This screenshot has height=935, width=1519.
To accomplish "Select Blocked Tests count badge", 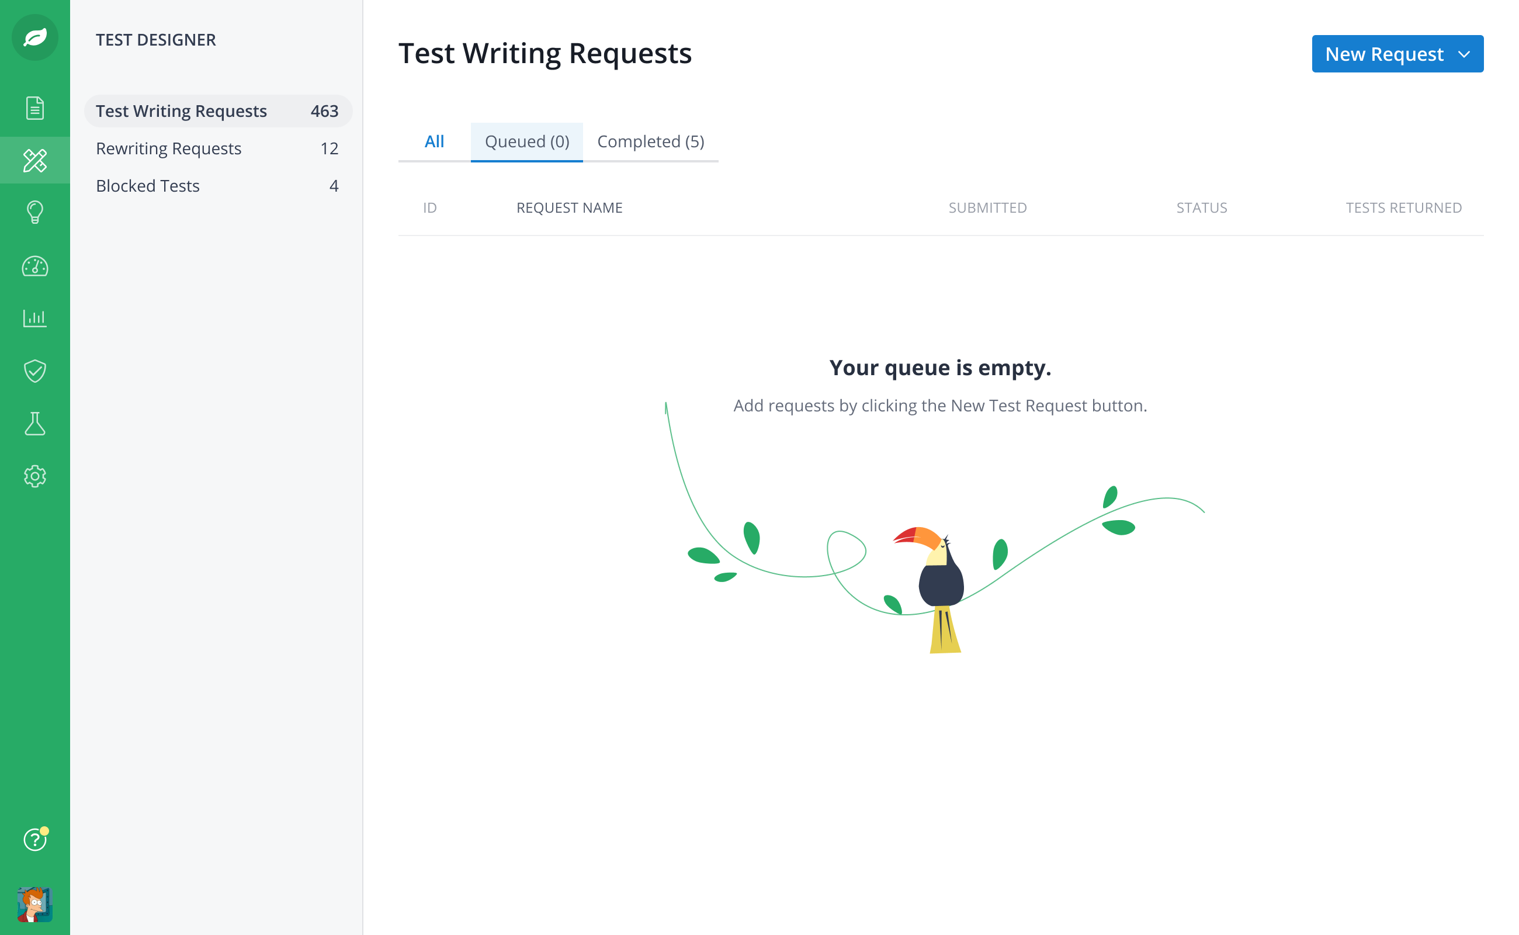I will coord(333,185).
